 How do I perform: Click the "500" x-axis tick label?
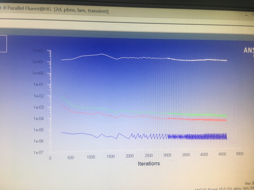click(x=71, y=158)
